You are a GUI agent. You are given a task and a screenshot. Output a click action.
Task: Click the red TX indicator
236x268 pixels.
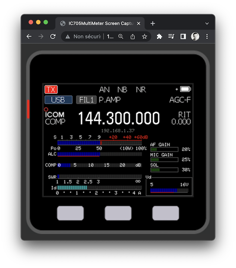(x=51, y=90)
